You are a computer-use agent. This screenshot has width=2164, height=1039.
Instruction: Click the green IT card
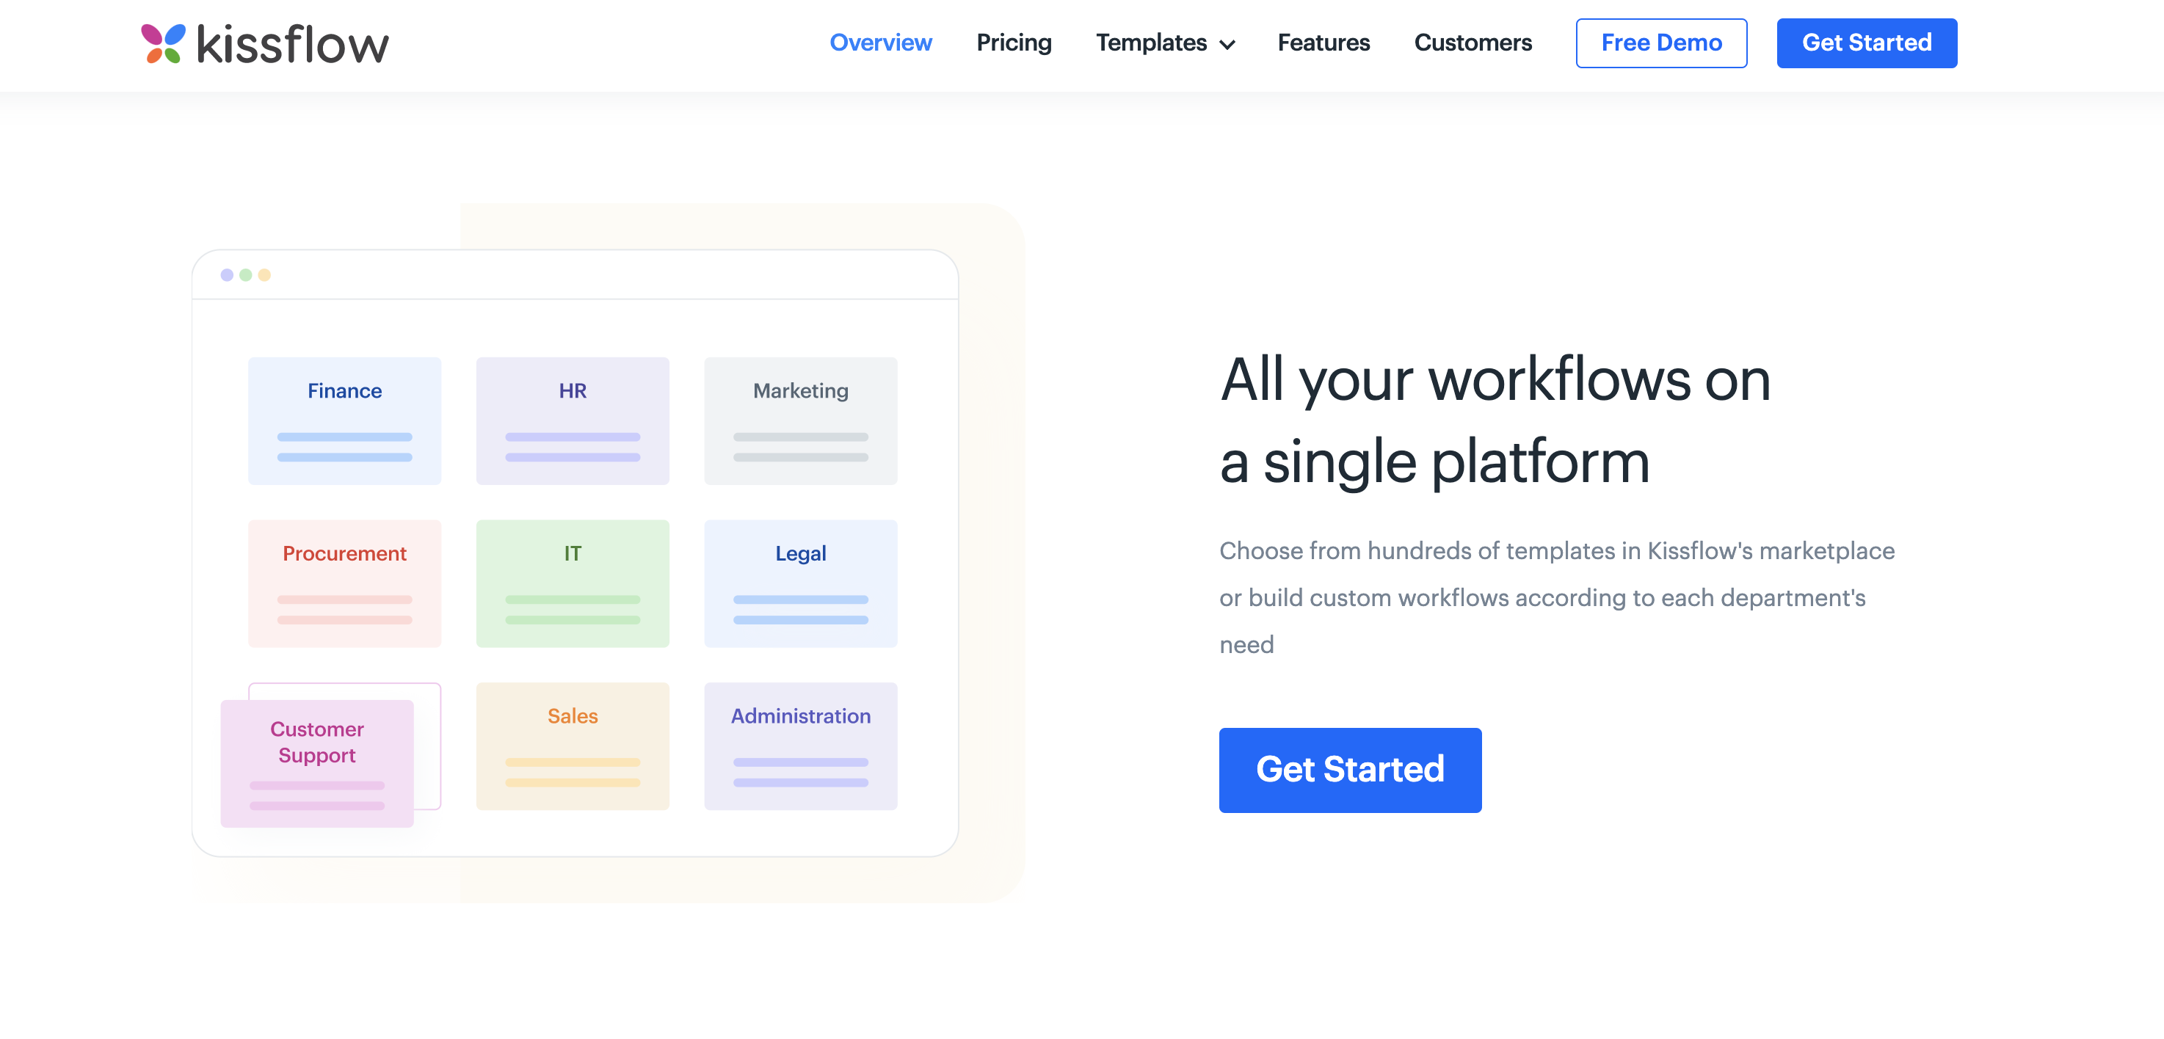tap(572, 583)
